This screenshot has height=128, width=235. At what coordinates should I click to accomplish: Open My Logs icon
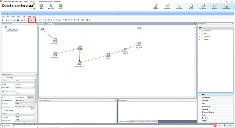pos(191,6)
